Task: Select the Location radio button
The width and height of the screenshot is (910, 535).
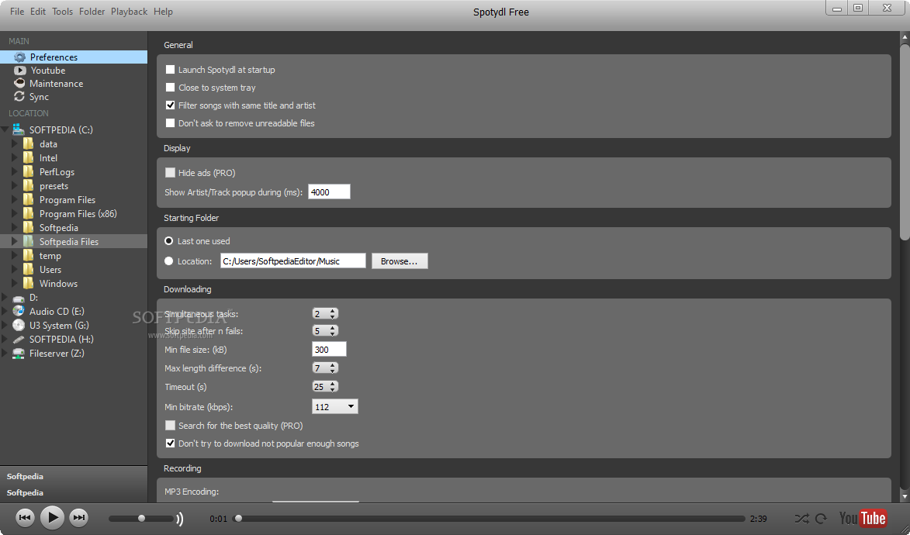Action: pos(169,261)
